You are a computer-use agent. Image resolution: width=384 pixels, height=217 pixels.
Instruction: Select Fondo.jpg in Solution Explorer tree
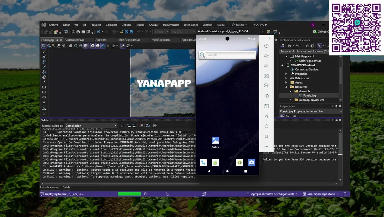[x=309, y=96]
